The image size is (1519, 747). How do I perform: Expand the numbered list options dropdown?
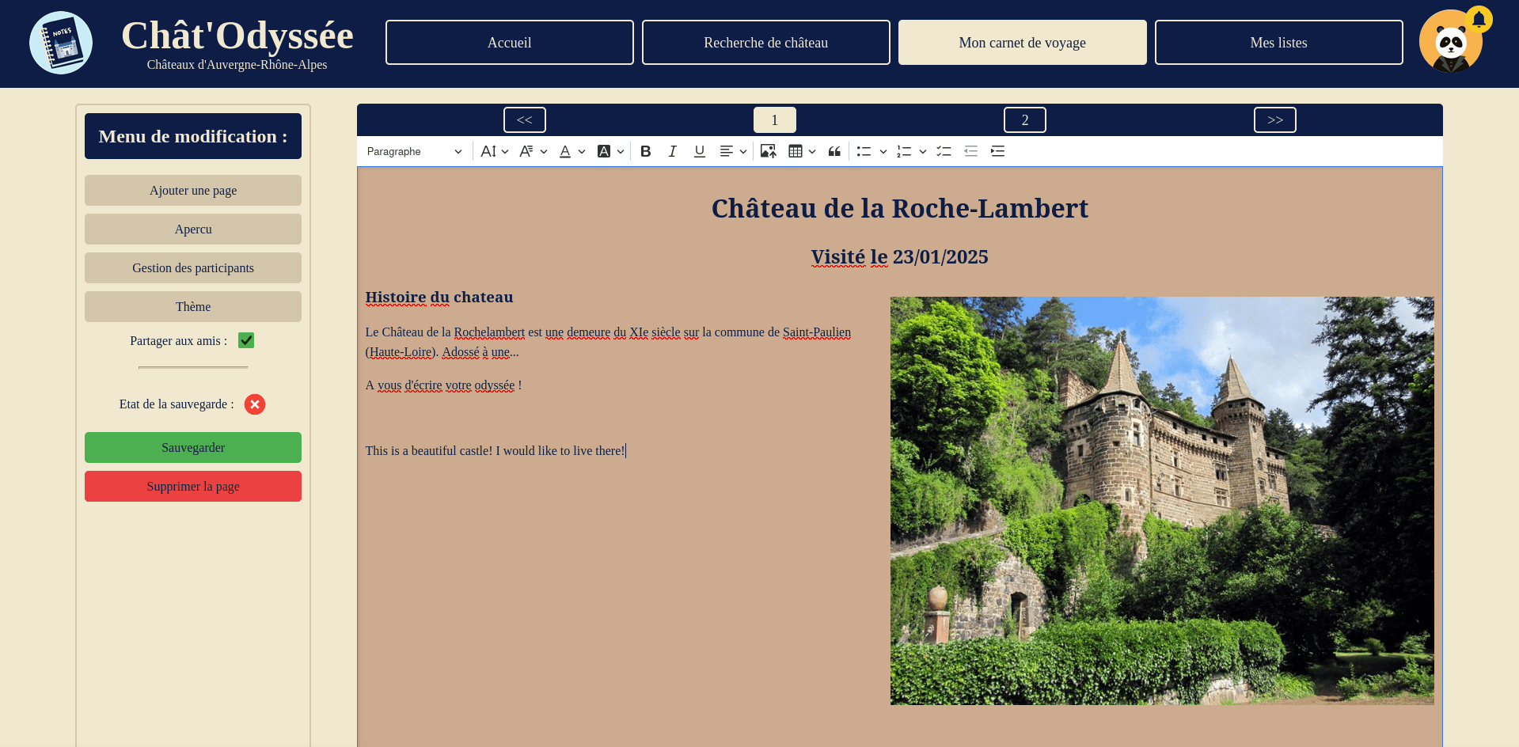[923, 151]
